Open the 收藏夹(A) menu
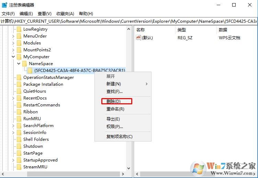 pos(65,14)
